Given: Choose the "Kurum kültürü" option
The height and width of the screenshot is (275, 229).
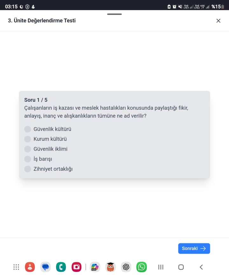Looking at the screenshot, I should pyautogui.click(x=28, y=139).
